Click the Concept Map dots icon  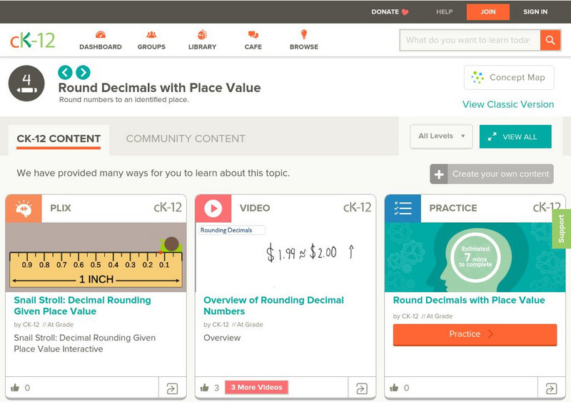tap(477, 77)
